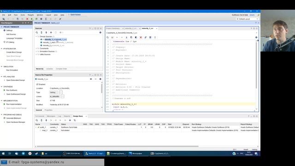Image resolution: width=295 pixels, height=166 pixels.
Task: Click Run Synthesis in Flow Navigator
Action: [x=12, y=90]
